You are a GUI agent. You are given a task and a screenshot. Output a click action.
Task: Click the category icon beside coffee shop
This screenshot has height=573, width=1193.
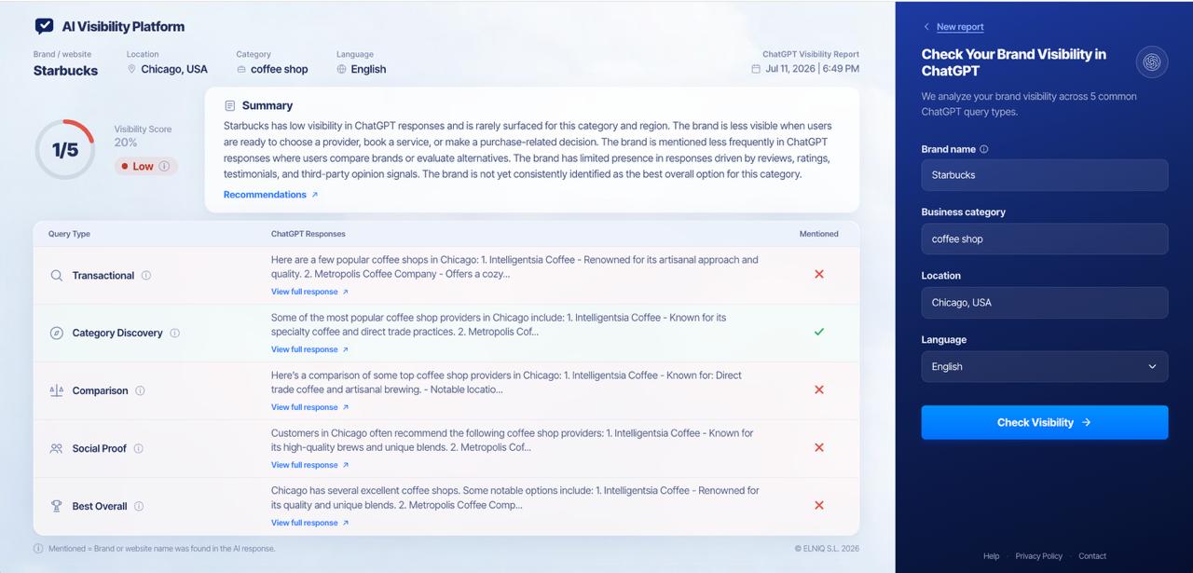click(241, 69)
